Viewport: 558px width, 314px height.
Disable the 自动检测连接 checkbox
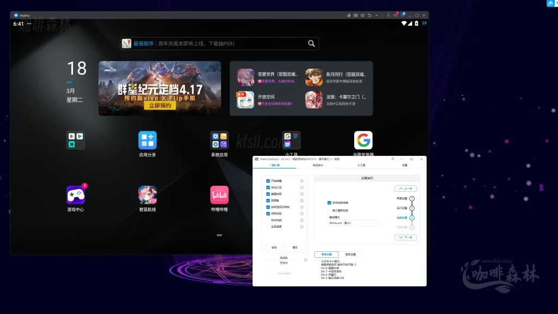(x=329, y=203)
